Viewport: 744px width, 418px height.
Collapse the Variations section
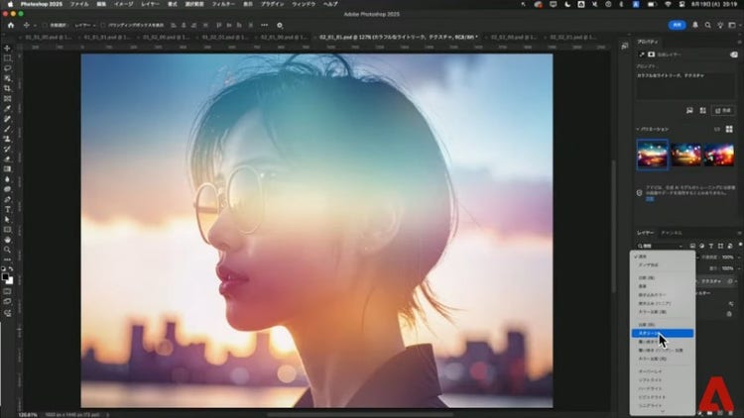(x=639, y=129)
